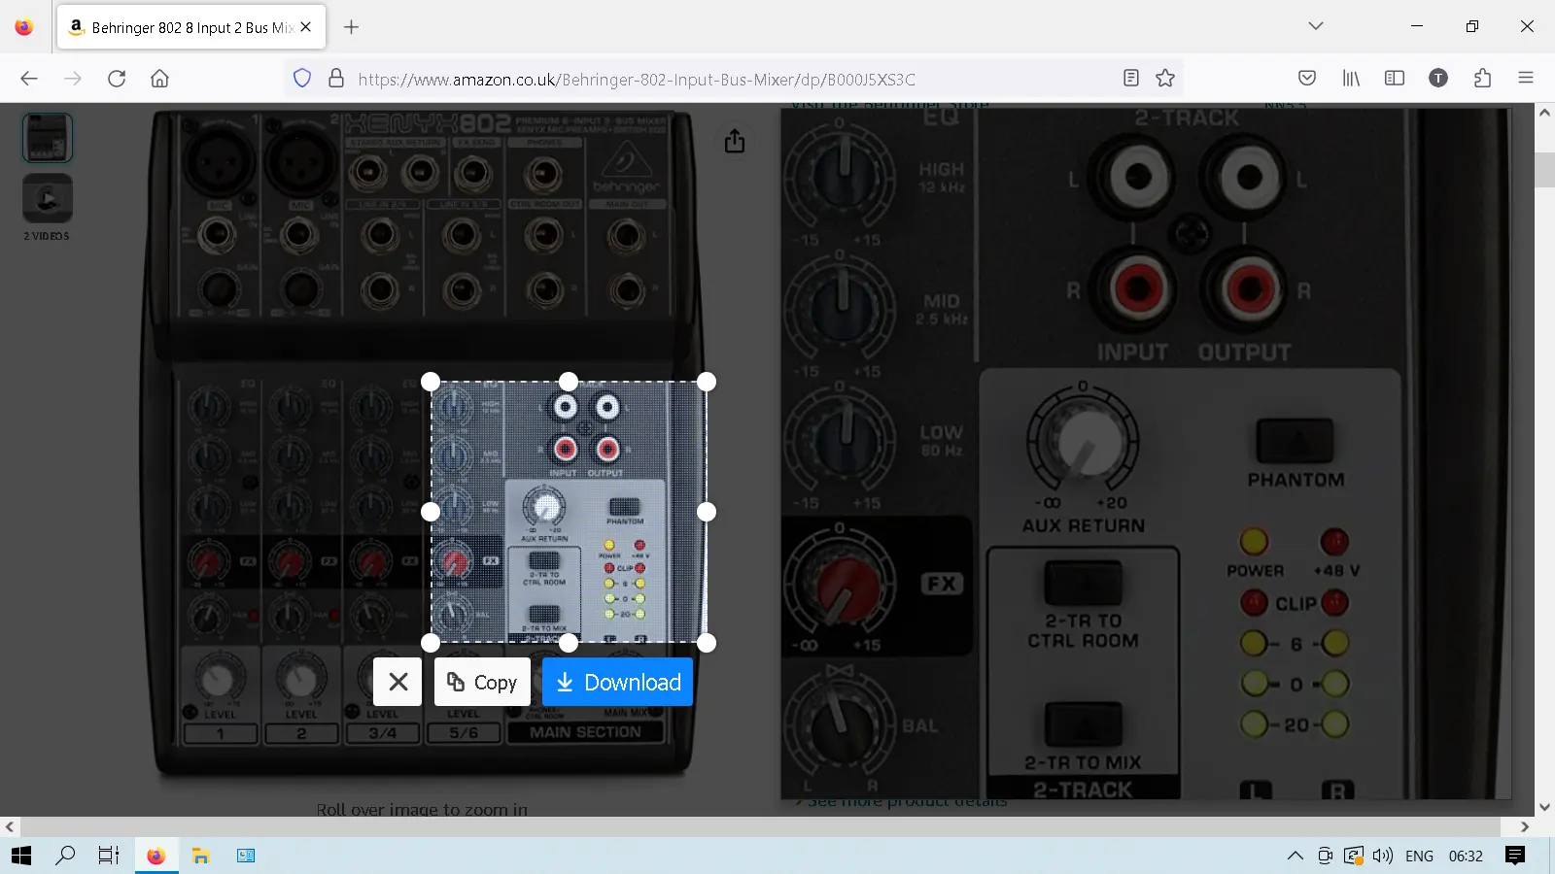Open the Firefox Library icon
This screenshot has width=1555, height=874.
(1351, 79)
